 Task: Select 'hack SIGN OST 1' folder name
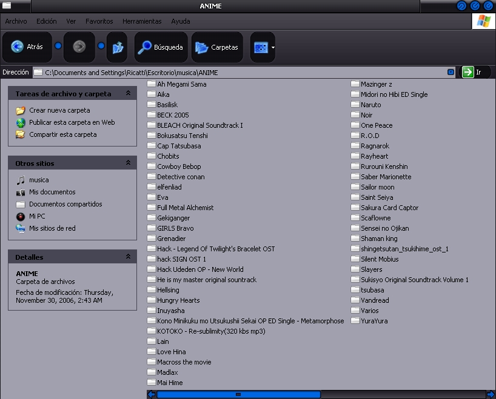pos(181,259)
